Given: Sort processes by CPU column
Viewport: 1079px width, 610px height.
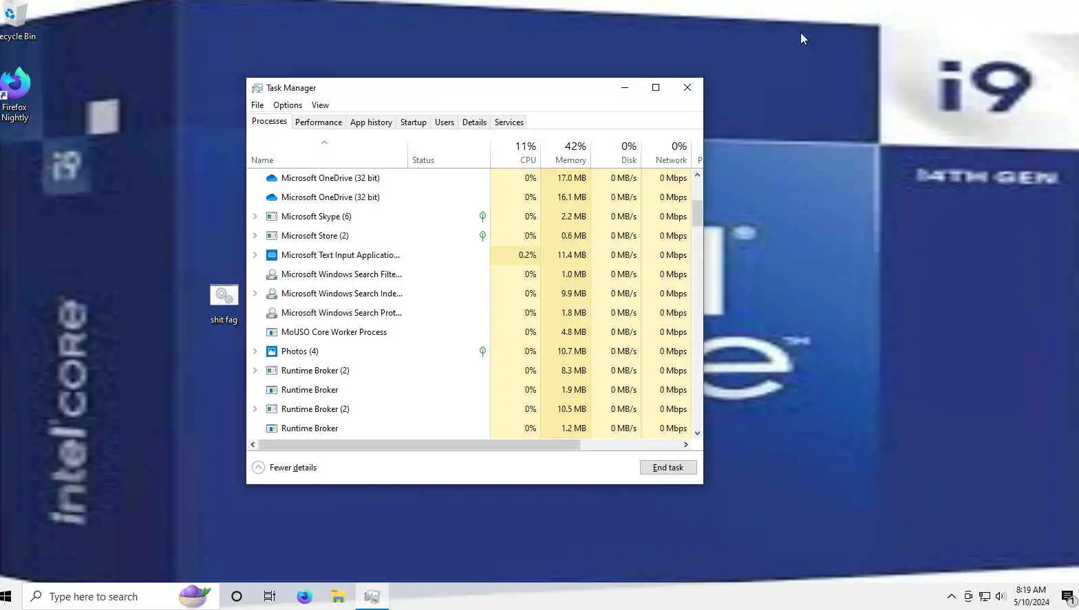Looking at the screenshot, I should (x=515, y=153).
